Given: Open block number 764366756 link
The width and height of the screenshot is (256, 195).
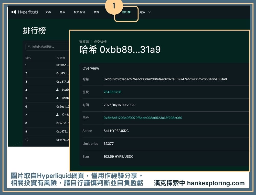Looking at the screenshot, I should pos(112,92).
